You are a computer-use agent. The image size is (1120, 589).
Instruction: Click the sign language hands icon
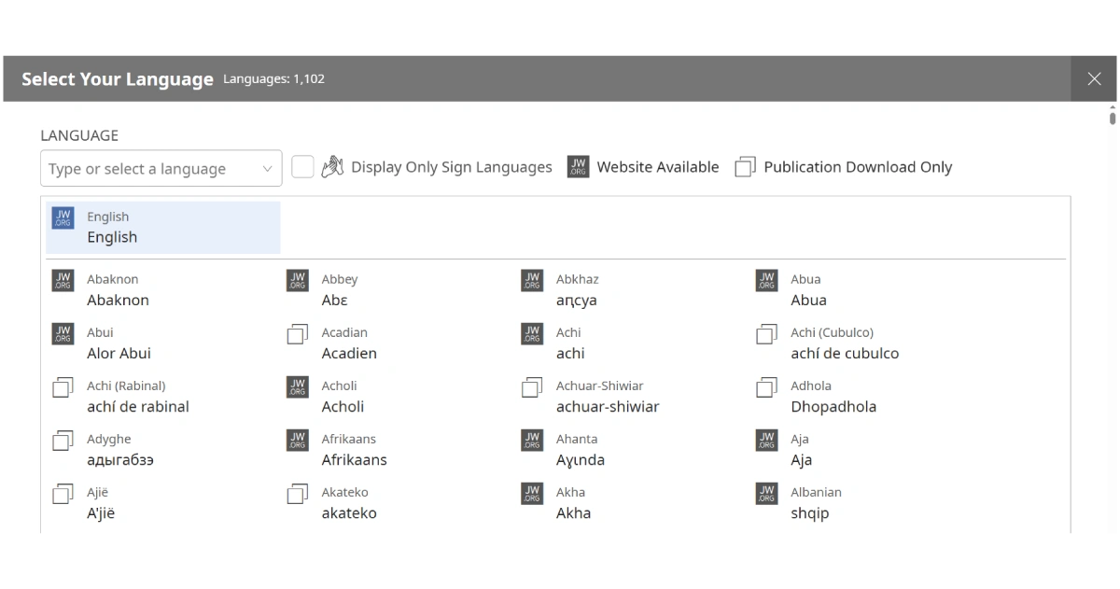click(332, 167)
